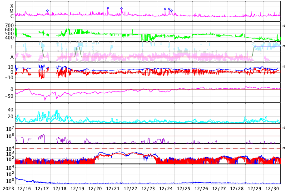
Task: Select the 12/30 date label
Action: [273, 188]
